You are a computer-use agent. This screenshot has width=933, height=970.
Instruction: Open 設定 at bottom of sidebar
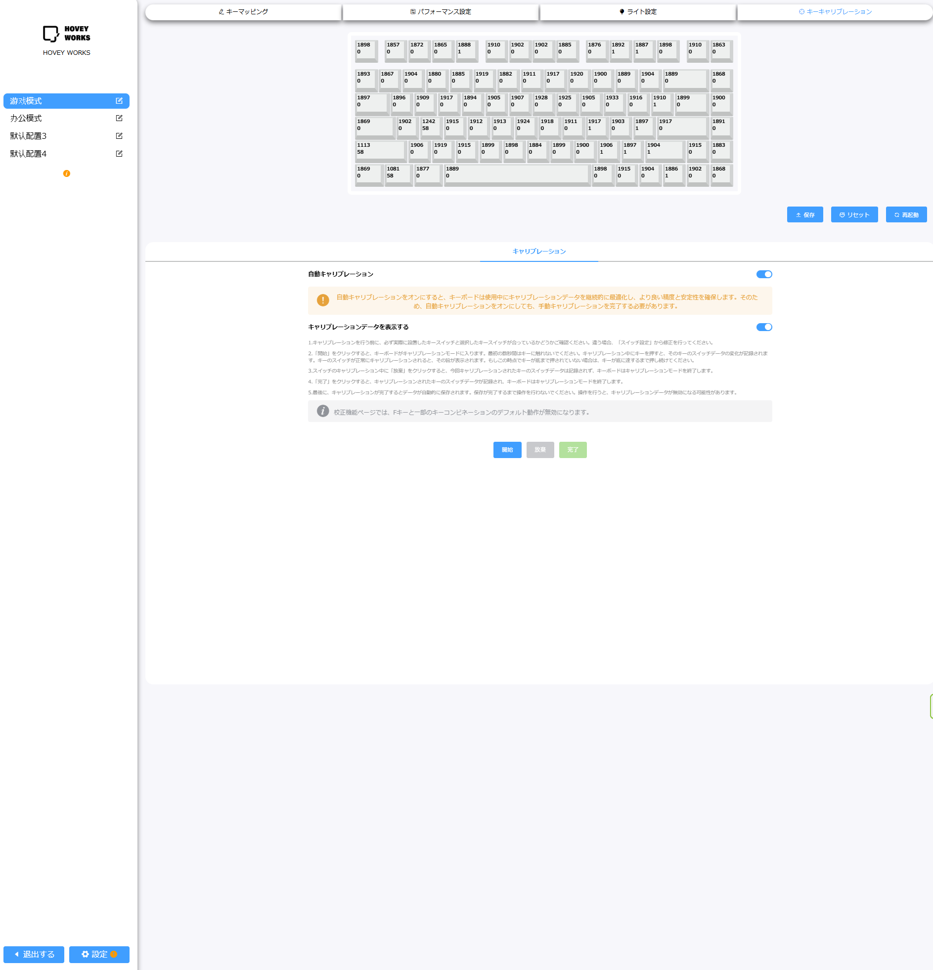click(x=99, y=955)
